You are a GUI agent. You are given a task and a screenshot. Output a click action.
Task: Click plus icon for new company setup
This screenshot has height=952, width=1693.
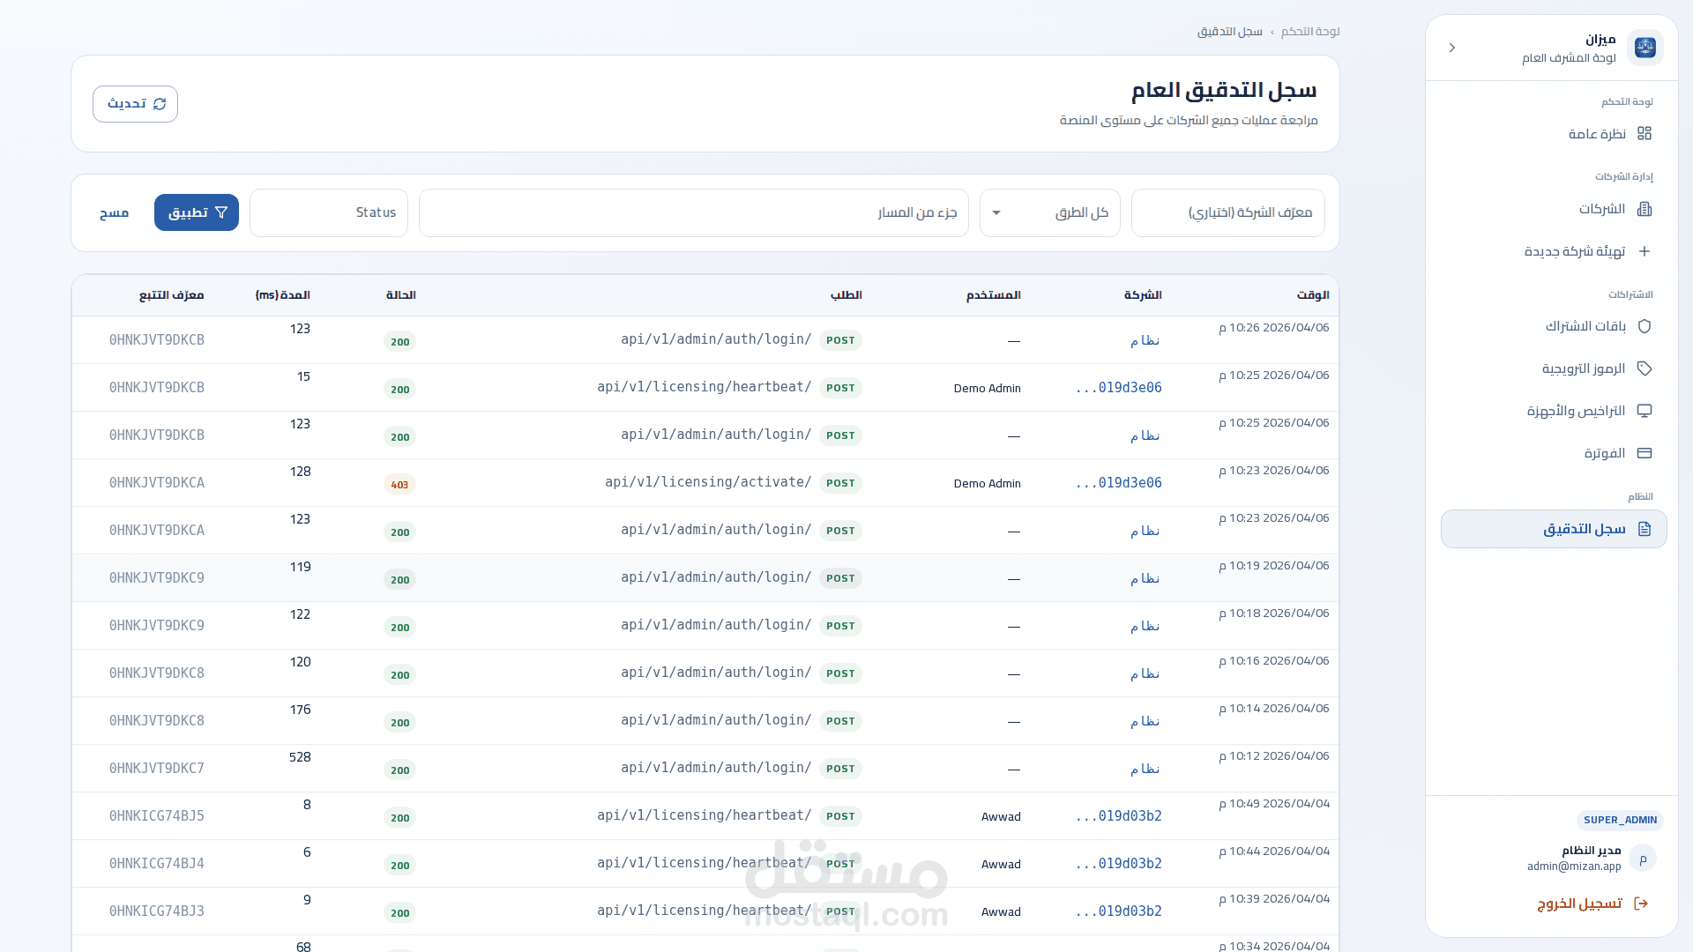point(1644,251)
